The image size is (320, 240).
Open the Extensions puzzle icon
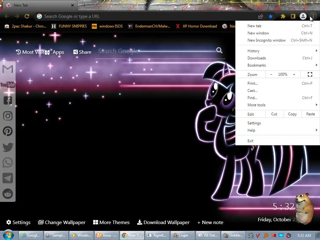point(283,16)
